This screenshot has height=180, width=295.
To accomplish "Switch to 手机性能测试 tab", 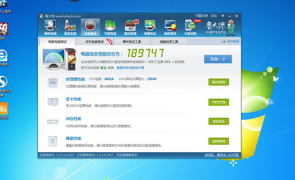I will coord(95,42).
